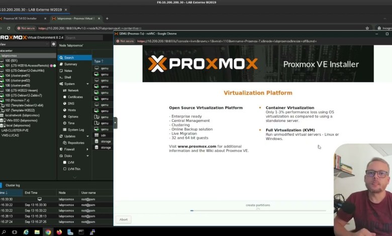The height and width of the screenshot is (236, 392).
Task: Click the noVNC window address URL
Action: click(x=227, y=41)
